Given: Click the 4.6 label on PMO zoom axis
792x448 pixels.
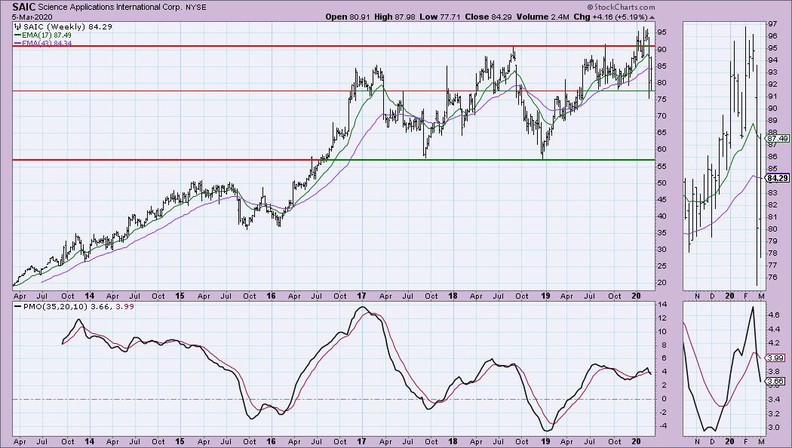Looking at the screenshot, I should [x=773, y=315].
